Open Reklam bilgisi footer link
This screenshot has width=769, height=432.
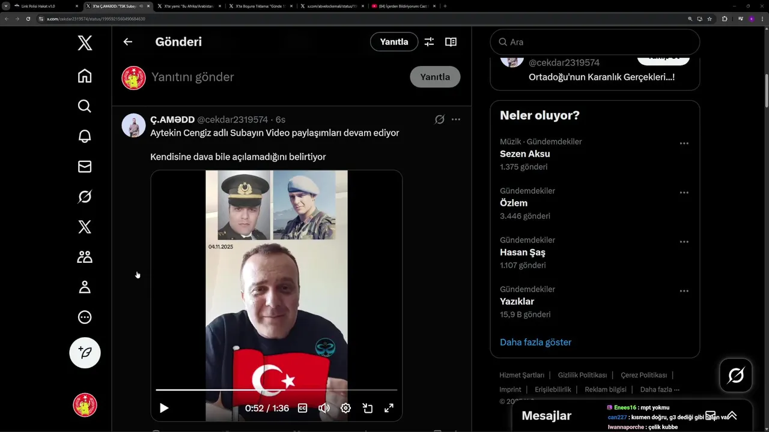[x=606, y=389]
